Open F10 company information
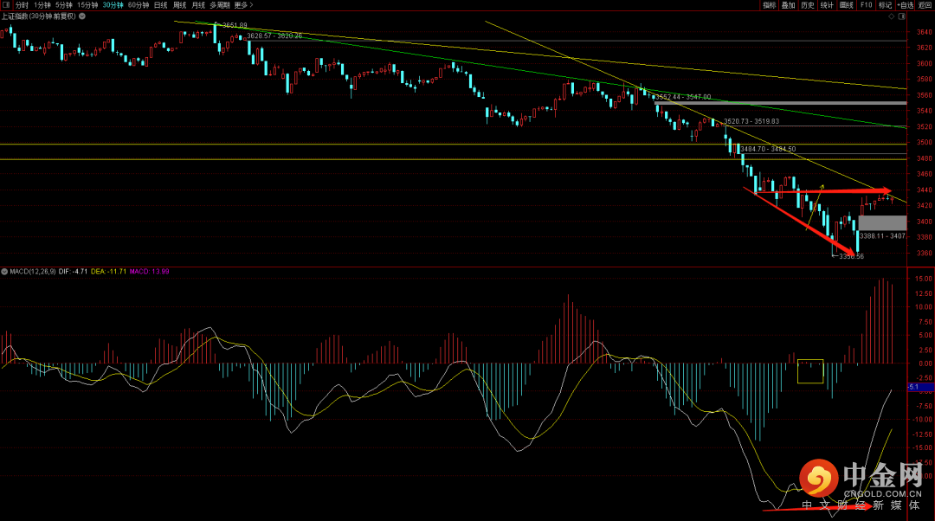This screenshot has height=521, width=935. [x=866, y=5]
